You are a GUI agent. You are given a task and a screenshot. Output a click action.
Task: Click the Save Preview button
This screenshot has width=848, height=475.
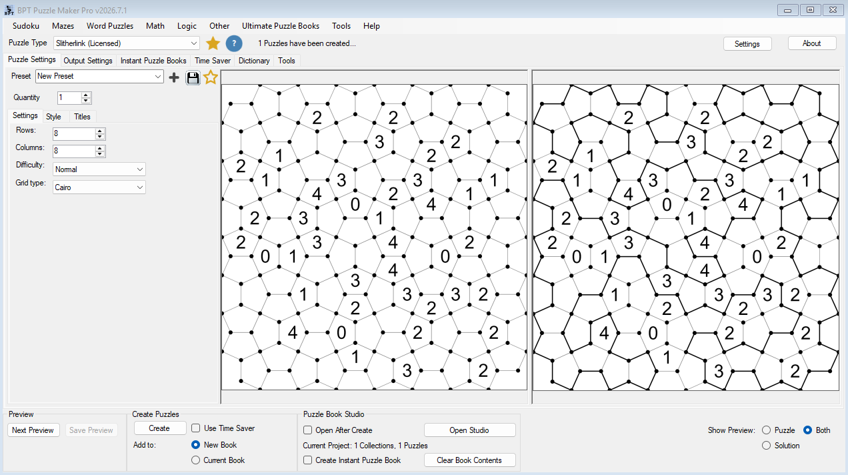click(x=91, y=430)
